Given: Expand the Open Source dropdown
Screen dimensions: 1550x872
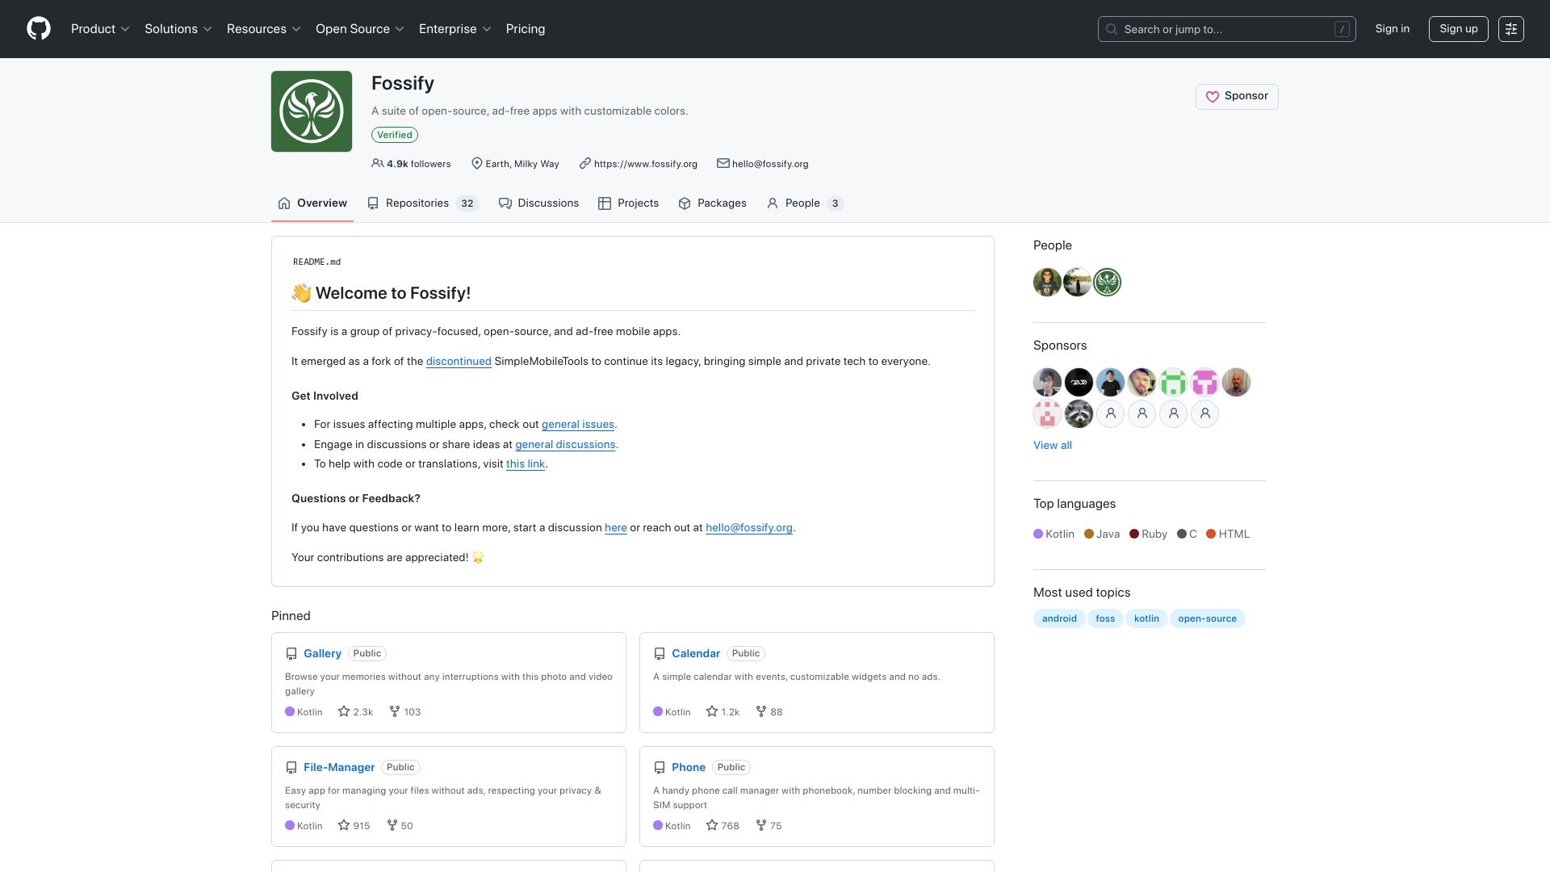Looking at the screenshot, I should tap(360, 29).
